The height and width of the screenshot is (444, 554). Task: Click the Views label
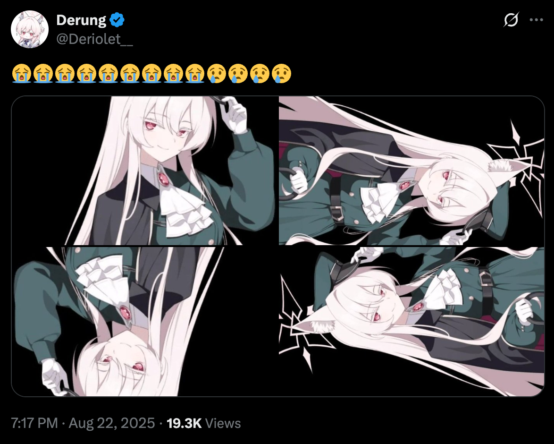coord(223,423)
